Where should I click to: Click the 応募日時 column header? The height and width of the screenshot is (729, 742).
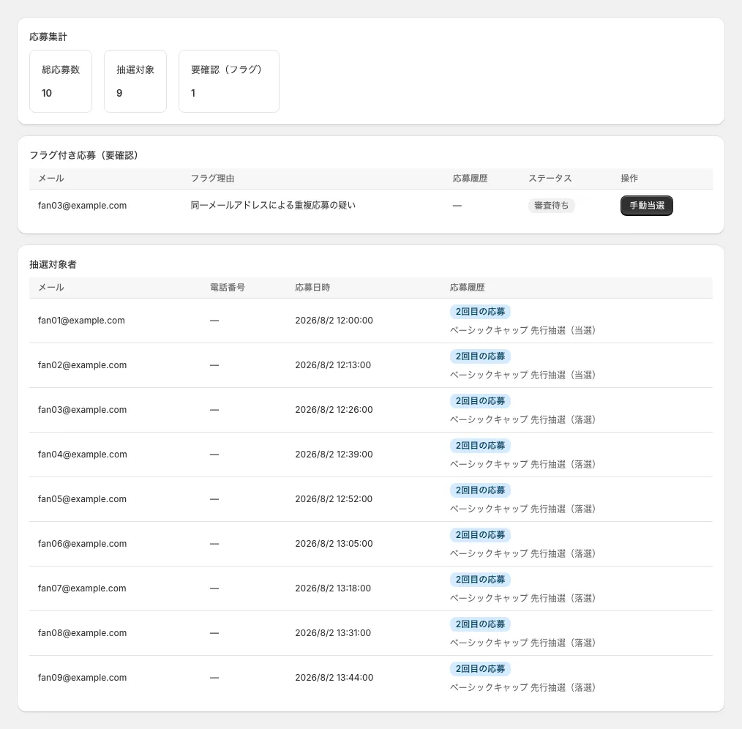(x=312, y=288)
